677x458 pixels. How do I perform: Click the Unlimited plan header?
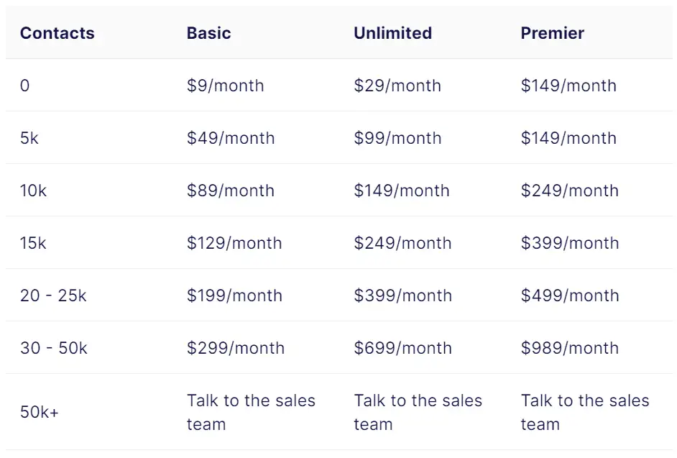[392, 33]
